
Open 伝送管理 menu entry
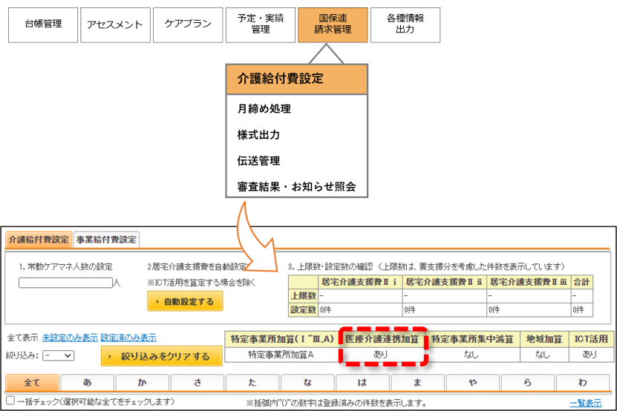click(x=258, y=160)
